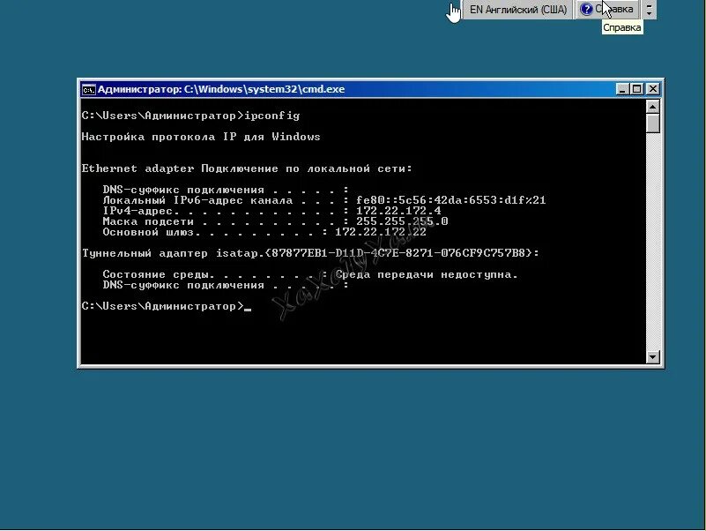Click the 'Локальный IPv6-адрес канала' label
The height and width of the screenshot is (531, 706).
click(x=197, y=200)
